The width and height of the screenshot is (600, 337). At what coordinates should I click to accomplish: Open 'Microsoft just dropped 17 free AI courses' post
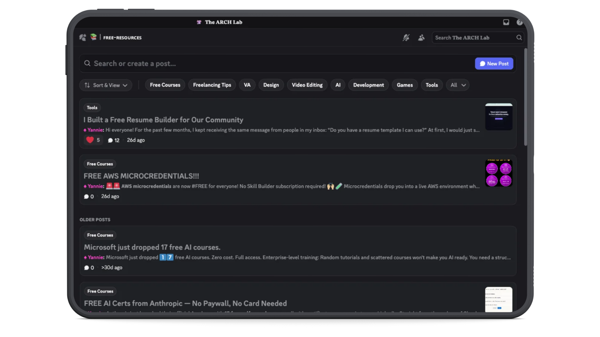pyautogui.click(x=152, y=247)
